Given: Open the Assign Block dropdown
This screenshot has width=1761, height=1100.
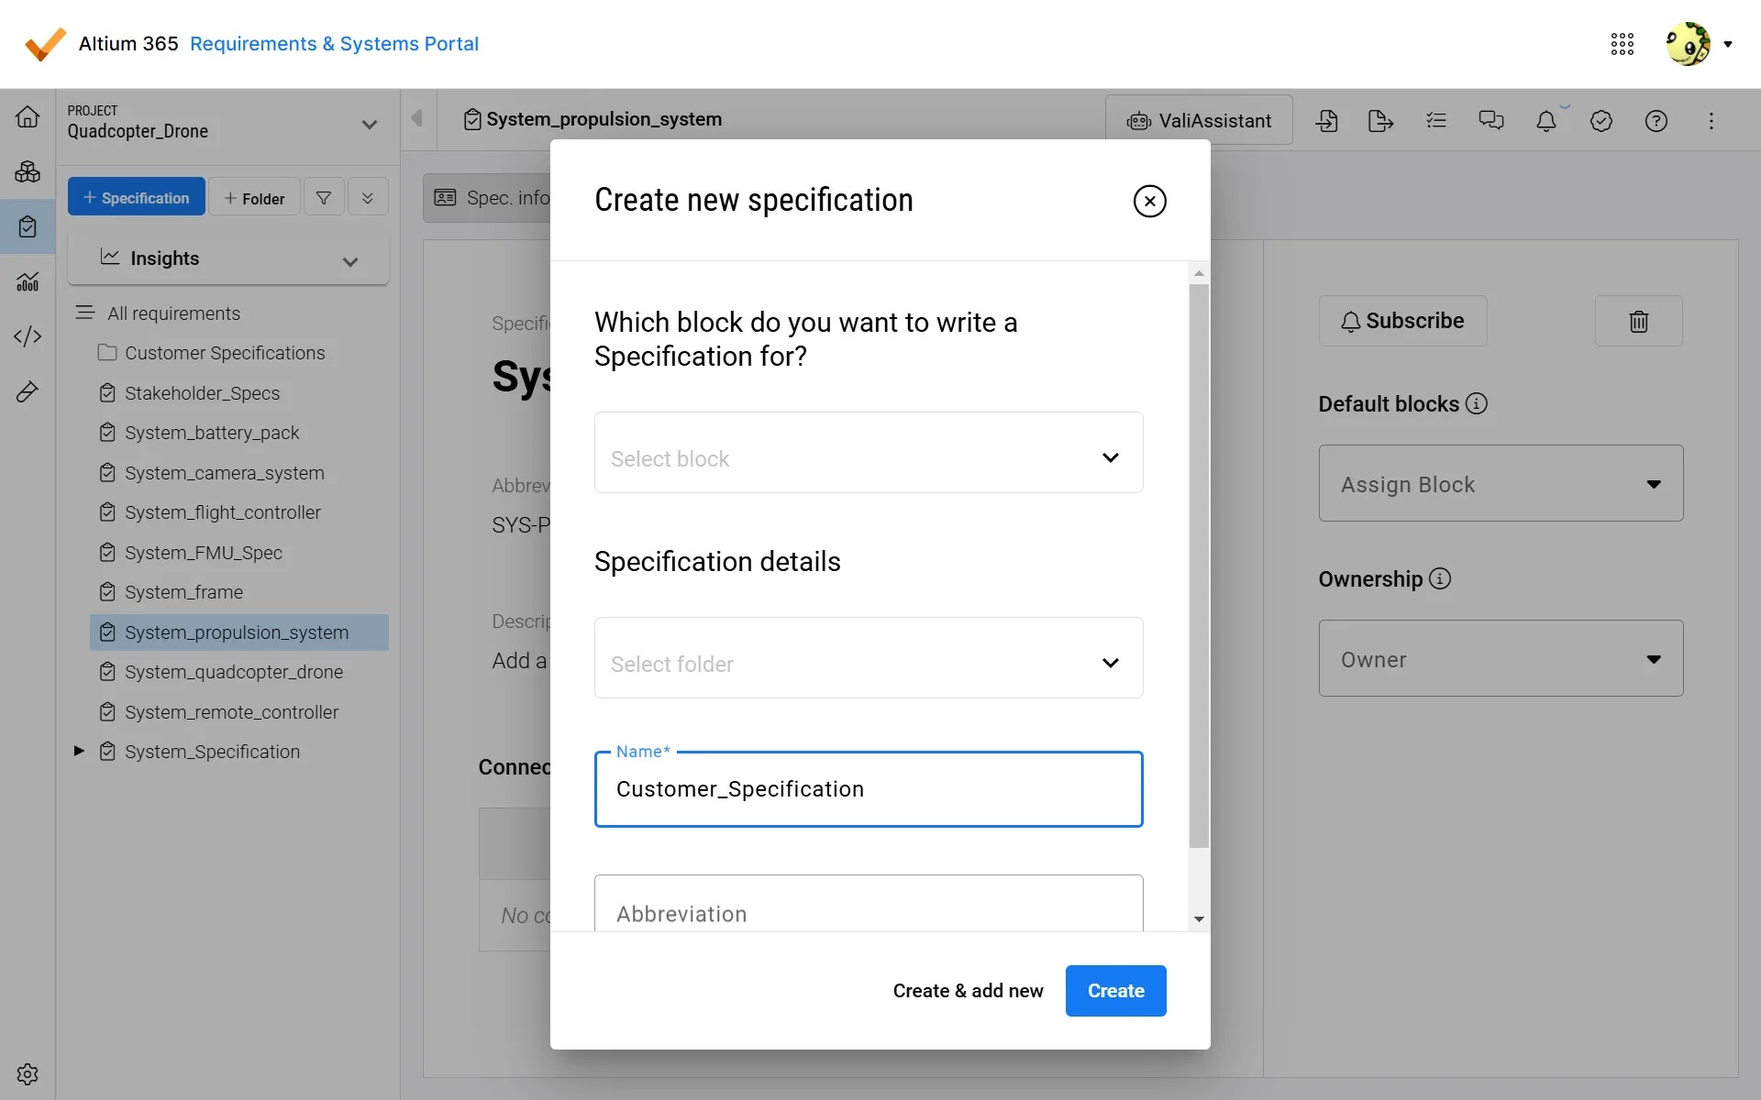Looking at the screenshot, I should [x=1500, y=484].
